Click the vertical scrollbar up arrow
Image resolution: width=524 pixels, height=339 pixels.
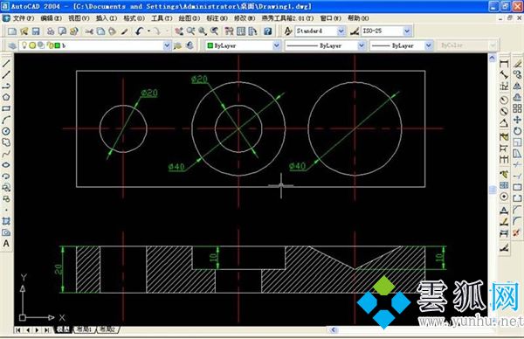[493, 58]
